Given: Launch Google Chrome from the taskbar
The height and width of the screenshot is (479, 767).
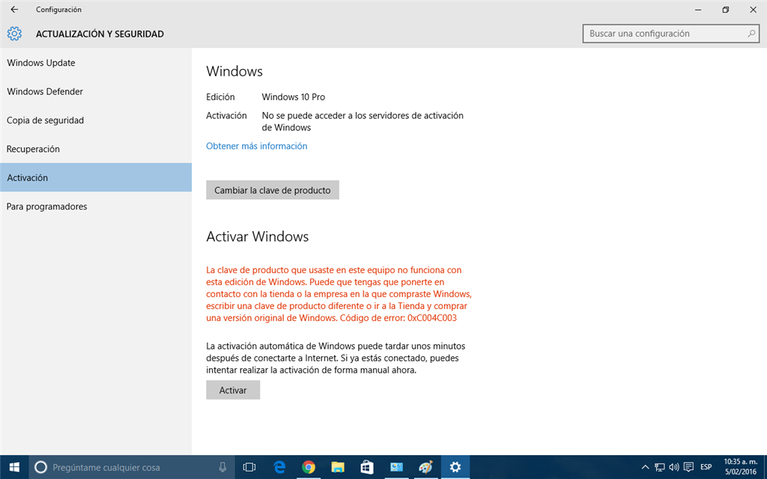Looking at the screenshot, I should click(308, 467).
